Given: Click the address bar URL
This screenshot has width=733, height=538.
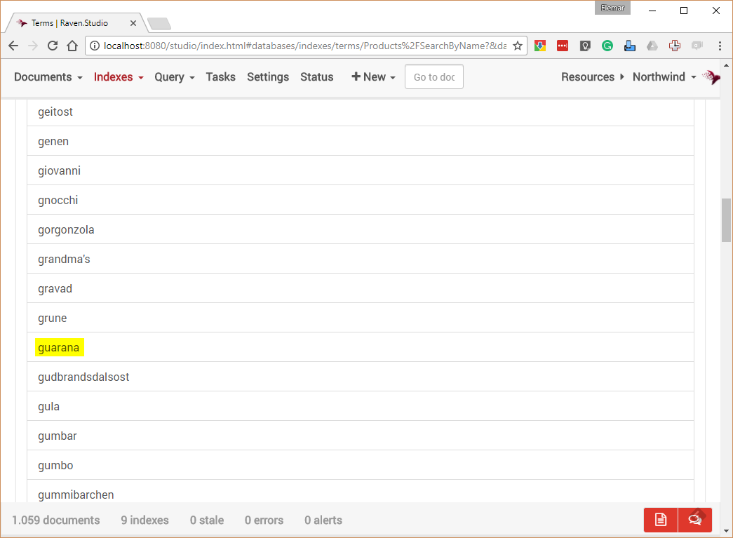Looking at the screenshot, I should 305,46.
